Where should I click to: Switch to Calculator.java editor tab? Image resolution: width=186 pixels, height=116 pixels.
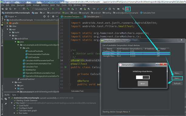pos(93,16)
